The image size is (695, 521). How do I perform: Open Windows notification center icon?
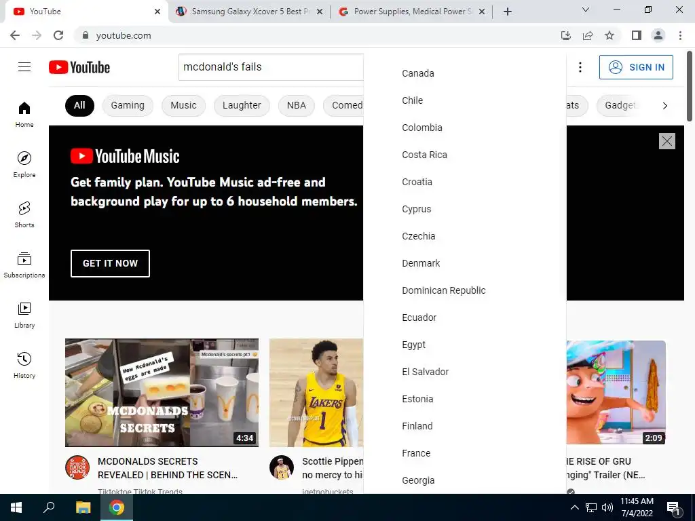(x=673, y=507)
